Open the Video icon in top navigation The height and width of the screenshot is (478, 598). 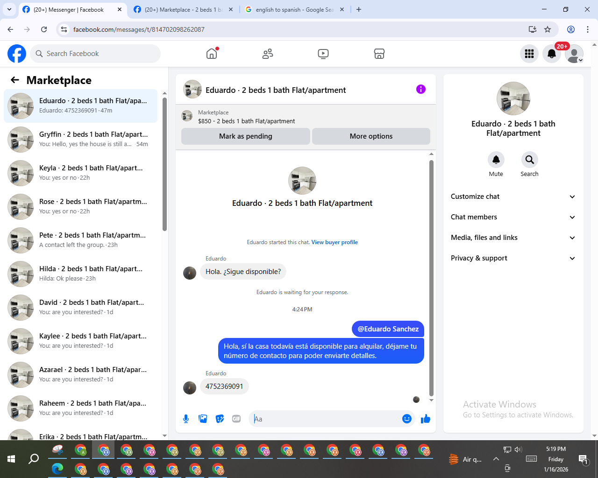point(323,54)
